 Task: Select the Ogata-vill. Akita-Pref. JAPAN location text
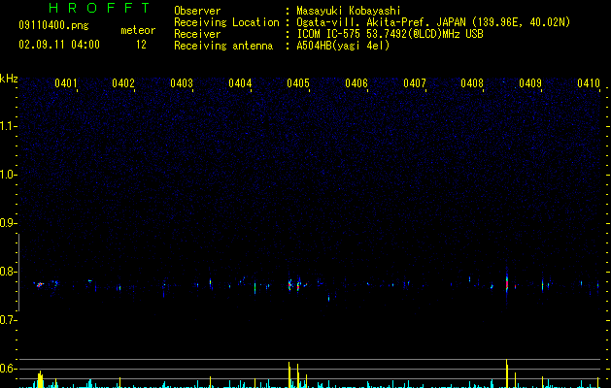pyautogui.click(x=433, y=22)
